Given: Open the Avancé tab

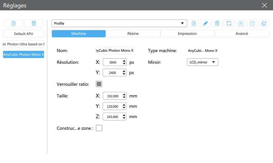Looking at the screenshot, I should (242, 34).
